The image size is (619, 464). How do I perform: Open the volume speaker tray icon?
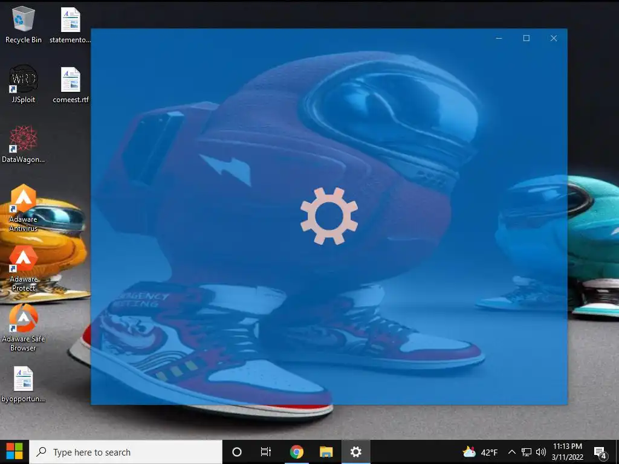point(541,452)
